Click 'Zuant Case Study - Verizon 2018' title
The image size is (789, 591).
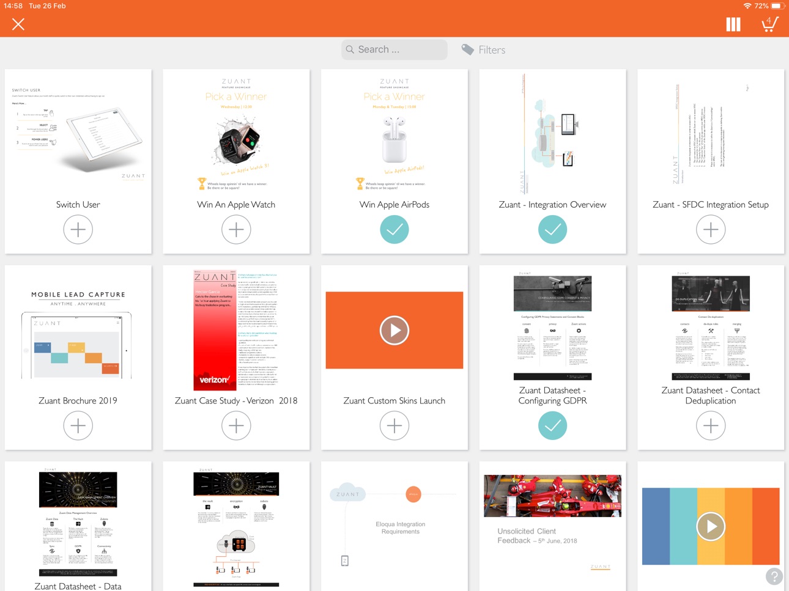[236, 401]
